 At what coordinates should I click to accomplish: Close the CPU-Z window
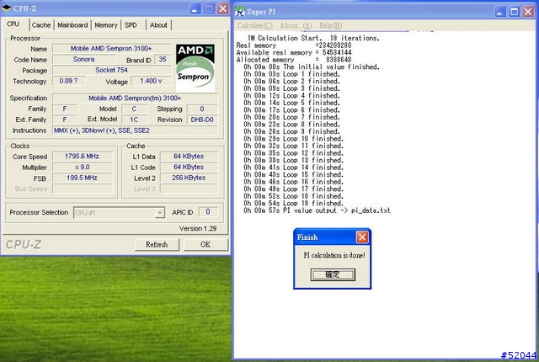tap(222, 9)
